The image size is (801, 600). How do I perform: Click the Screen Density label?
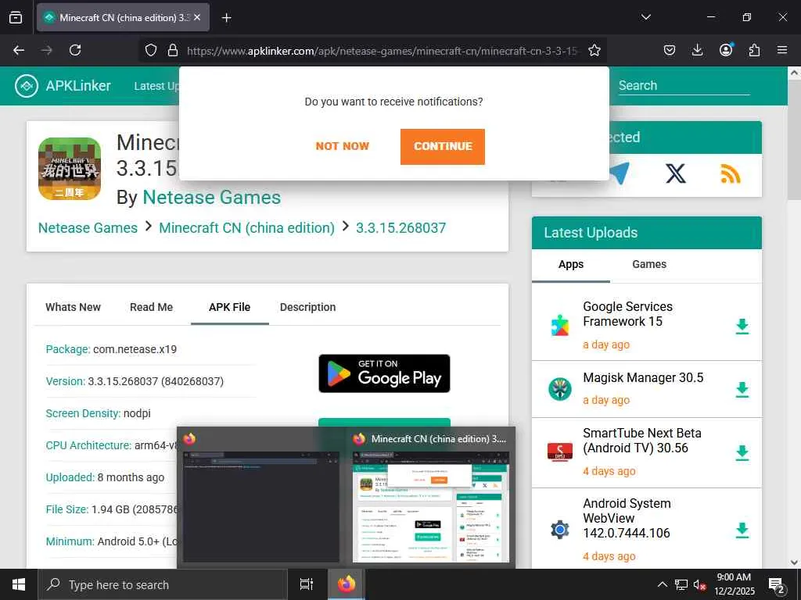point(83,413)
